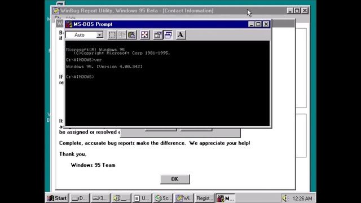Click the MS-DOS Prompt title bar icon
361x203 pixels.
[x=69, y=24]
